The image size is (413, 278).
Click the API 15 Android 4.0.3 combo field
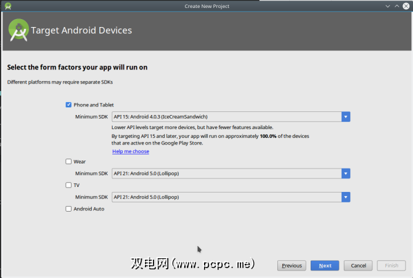pyautogui.click(x=226, y=117)
